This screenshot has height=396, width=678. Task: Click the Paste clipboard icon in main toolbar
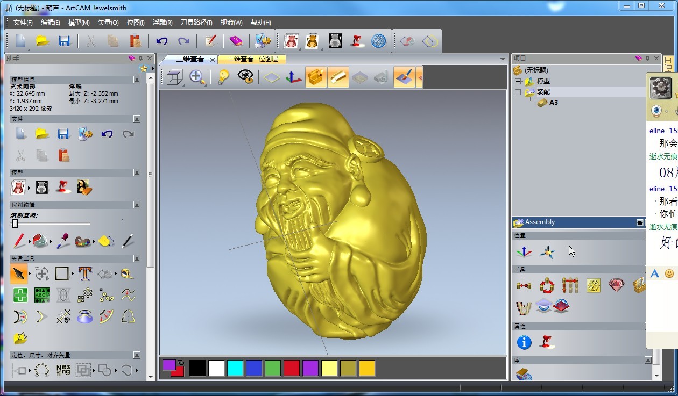tap(135, 41)
